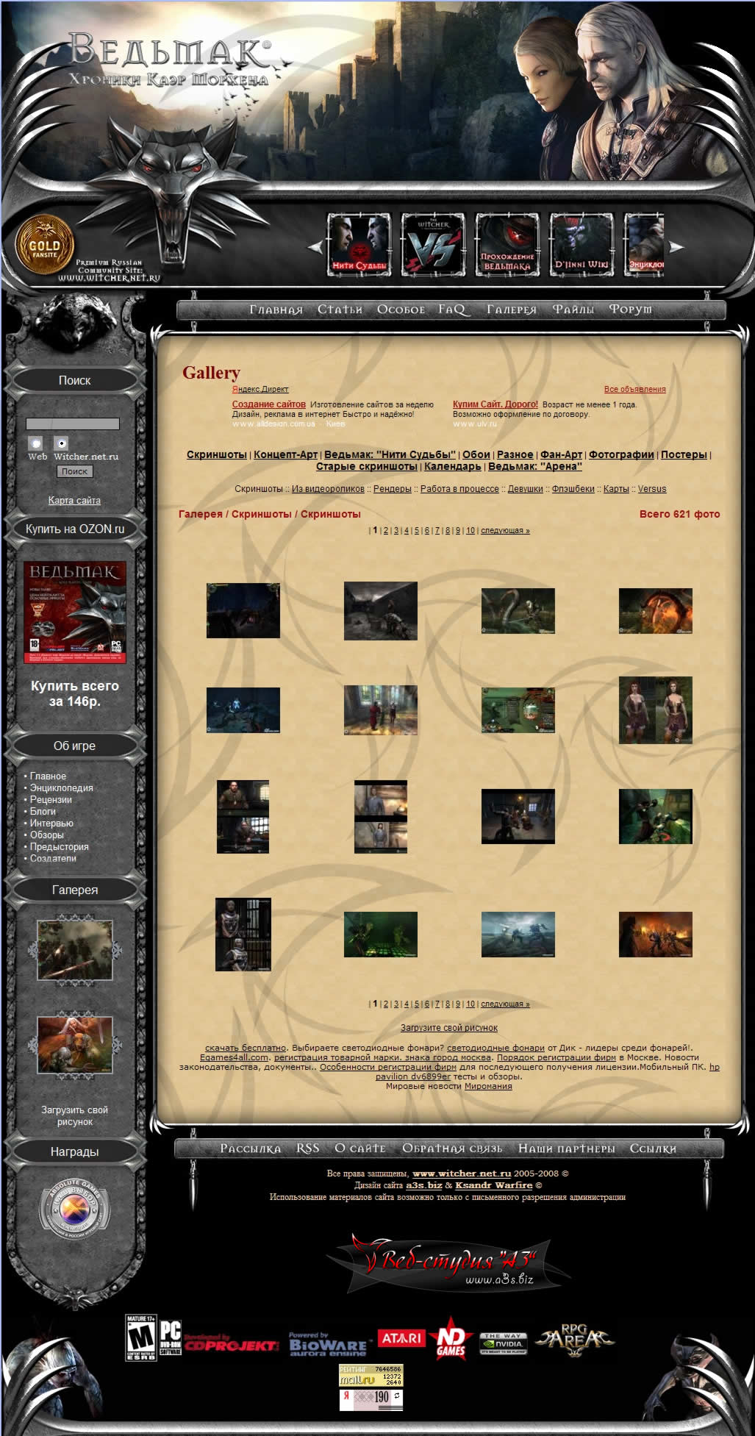The width and height of the screenshot is (755, 1436).
Task: Click the left carousel arrow
Action: 315,247
